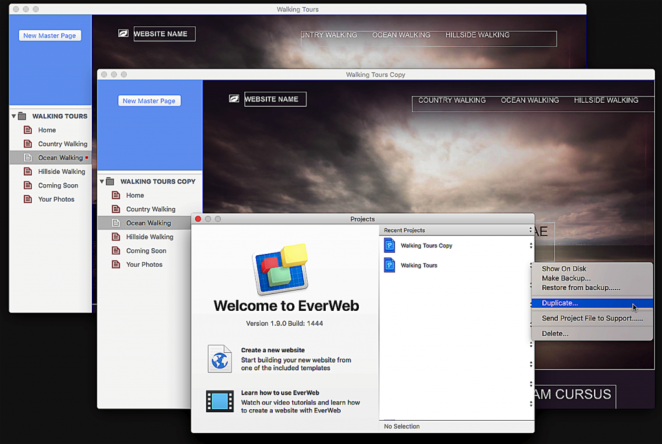662x444 pixels.
Task: Click the video tutorials filmstrip icon
Action: 220,401
